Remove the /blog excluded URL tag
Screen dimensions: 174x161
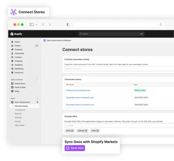pyautogui.click(x=72, y=131)
